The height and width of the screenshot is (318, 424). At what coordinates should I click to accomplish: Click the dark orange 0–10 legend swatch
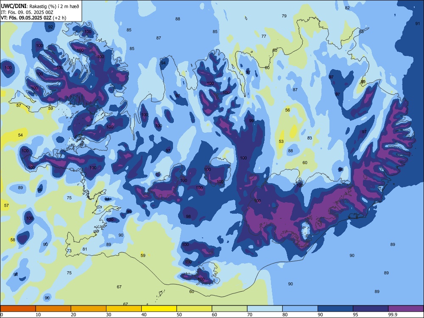(x=18, y=309)
